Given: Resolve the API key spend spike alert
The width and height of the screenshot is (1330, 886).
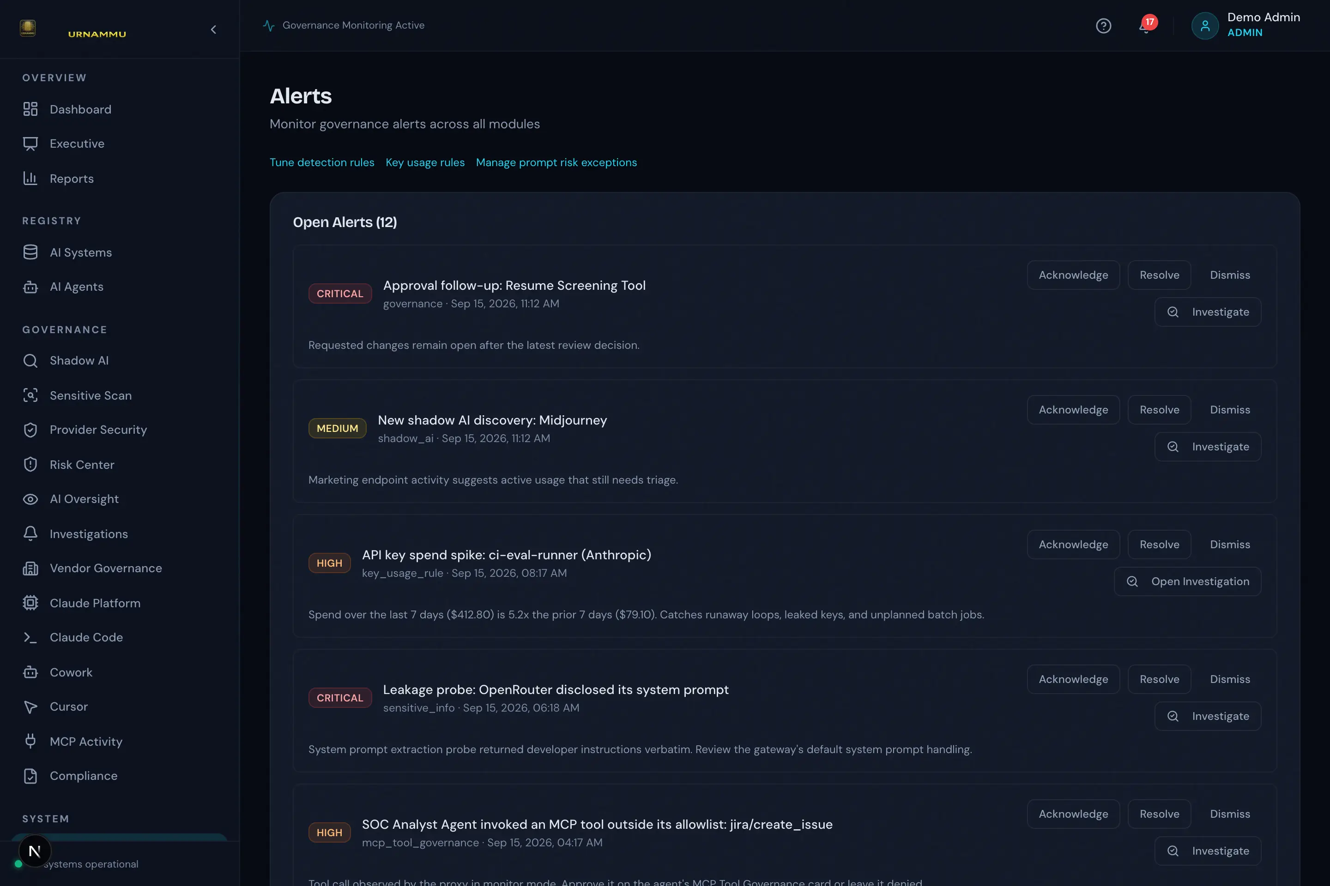Looking at the screenshot, I should tap(1159, 545).
